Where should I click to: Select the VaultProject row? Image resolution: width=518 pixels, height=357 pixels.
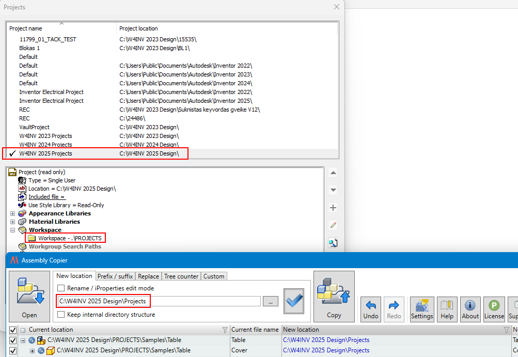172,127
